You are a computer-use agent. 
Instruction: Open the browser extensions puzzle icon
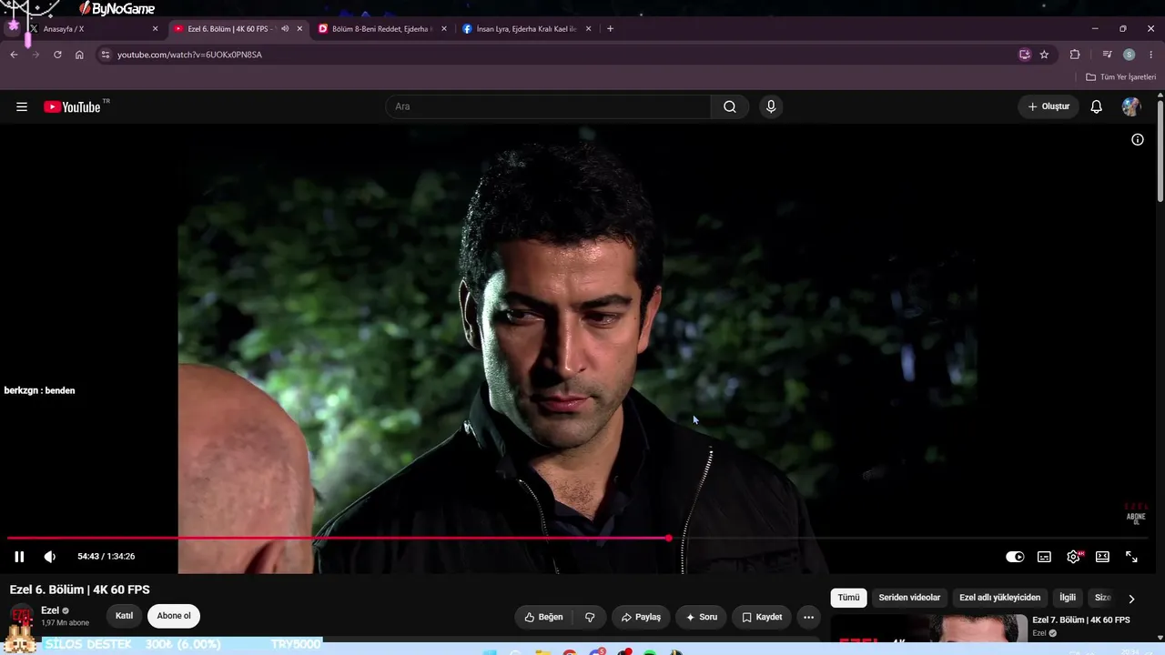[x=1075, y=55]
